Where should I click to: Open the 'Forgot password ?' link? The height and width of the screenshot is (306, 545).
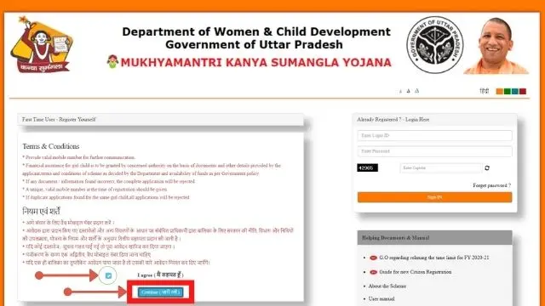492,185
